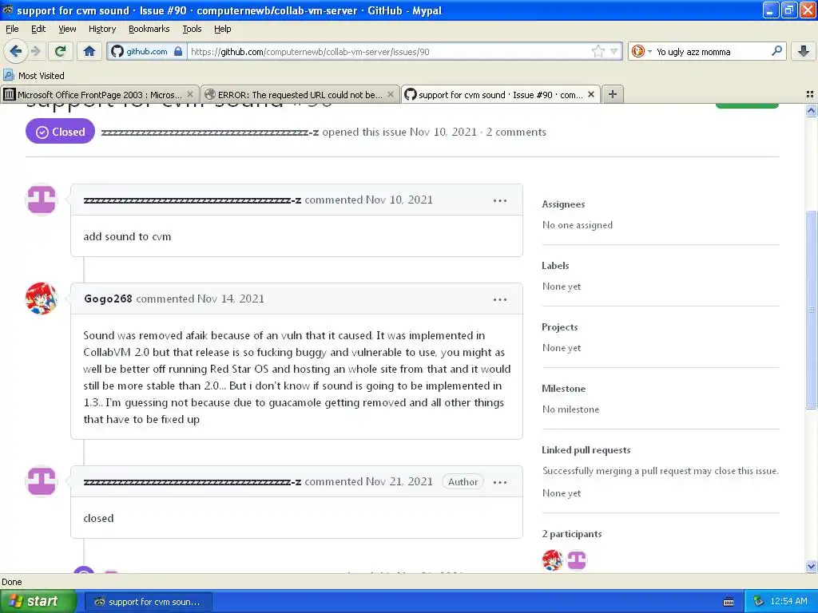Open username link on Nov 10 comment
This screenshot has height=613, width=818.
tap(192, 200)
